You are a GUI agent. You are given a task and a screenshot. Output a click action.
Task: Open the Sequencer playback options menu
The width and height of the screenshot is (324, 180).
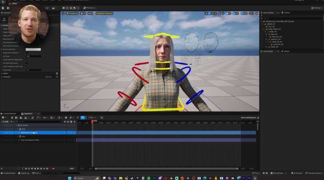[x=52, y=118]
